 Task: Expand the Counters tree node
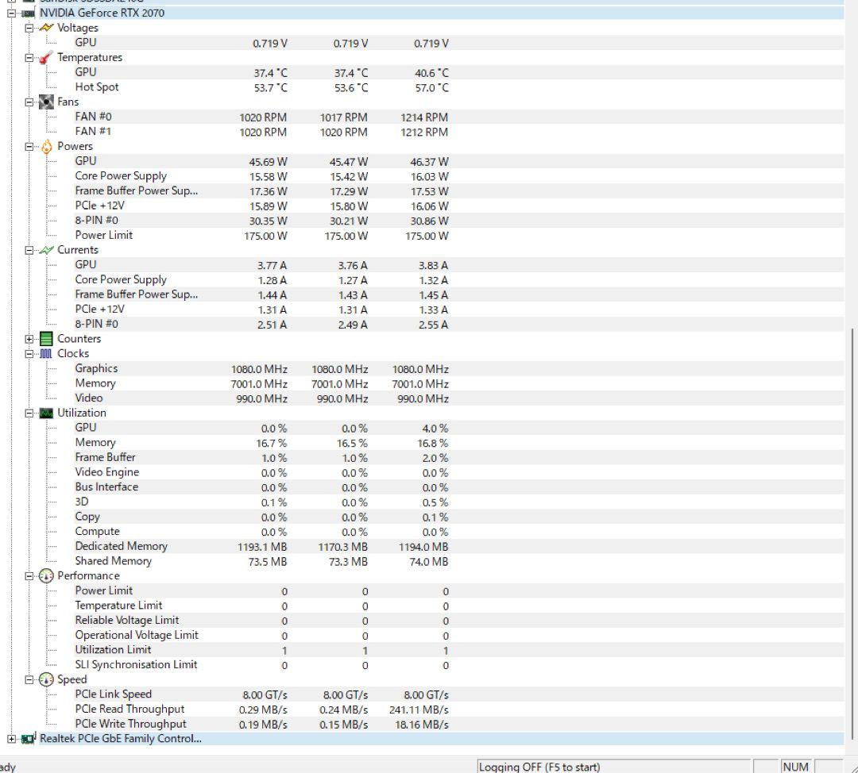pyautogui.click(x=29, y=339)
